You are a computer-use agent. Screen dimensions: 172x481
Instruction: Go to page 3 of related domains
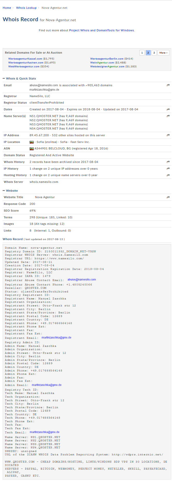point(154,53)
